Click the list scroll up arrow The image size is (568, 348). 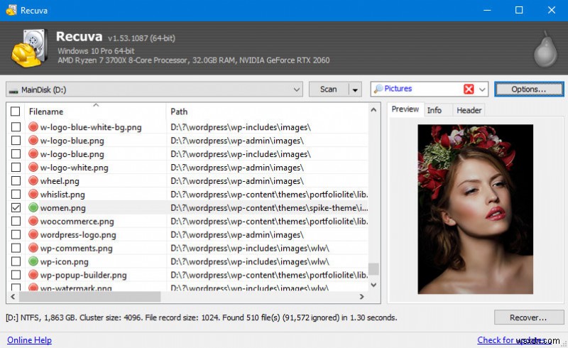[373, 109]
